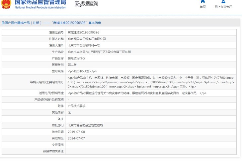Click National Medical Products Administration title

(x=40, y=7)
